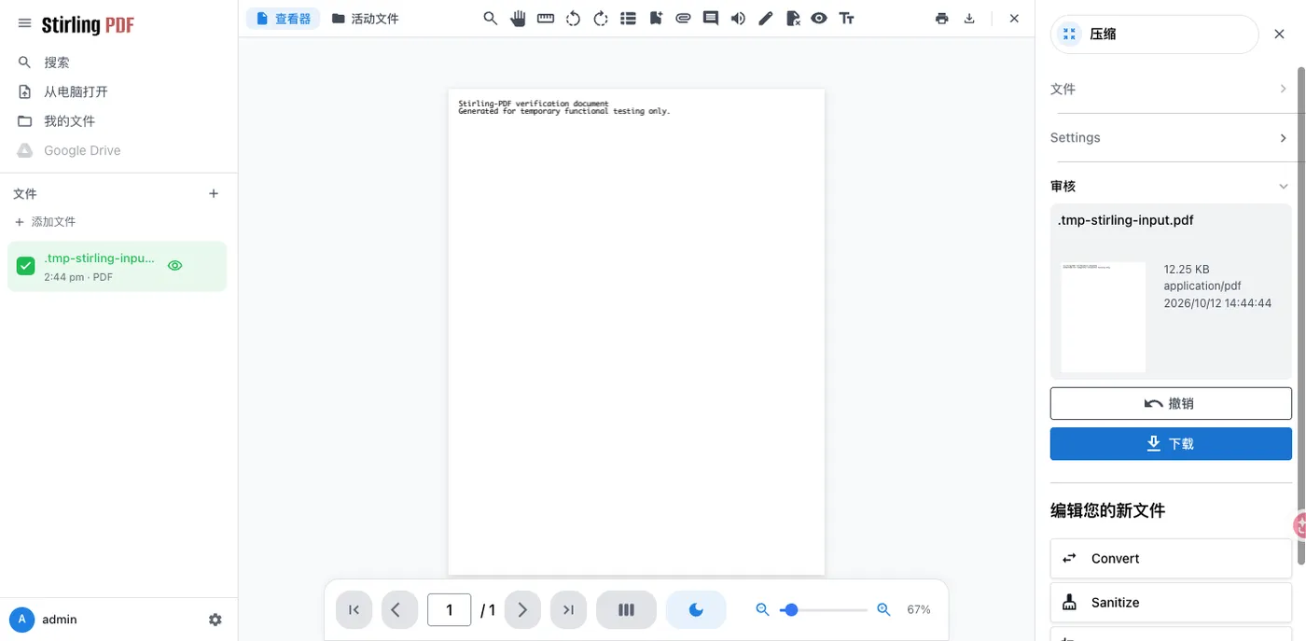
Task: Click 添加文件 to add a file
Action: [45, 222]
